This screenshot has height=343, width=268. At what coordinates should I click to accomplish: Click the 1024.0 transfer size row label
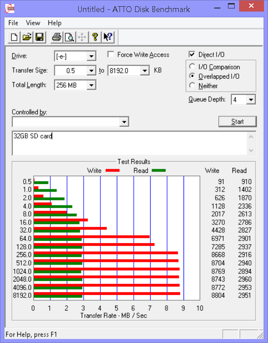click(22, 271)
